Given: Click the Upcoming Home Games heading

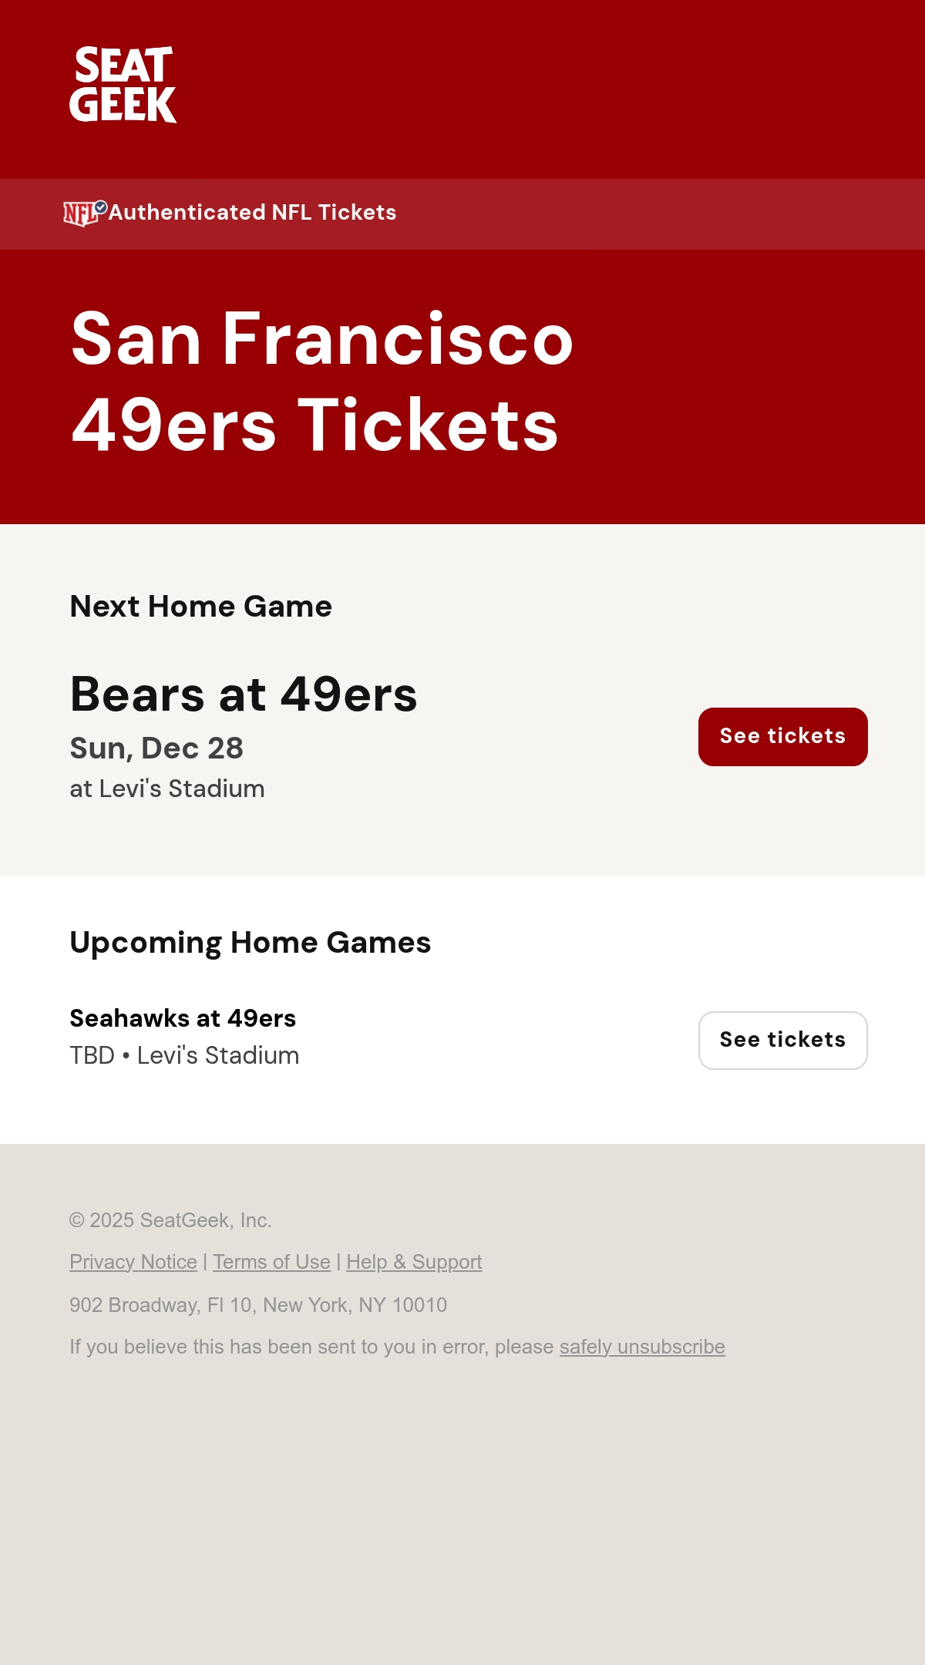Looking at the screenshot, I should coord(251,943).
